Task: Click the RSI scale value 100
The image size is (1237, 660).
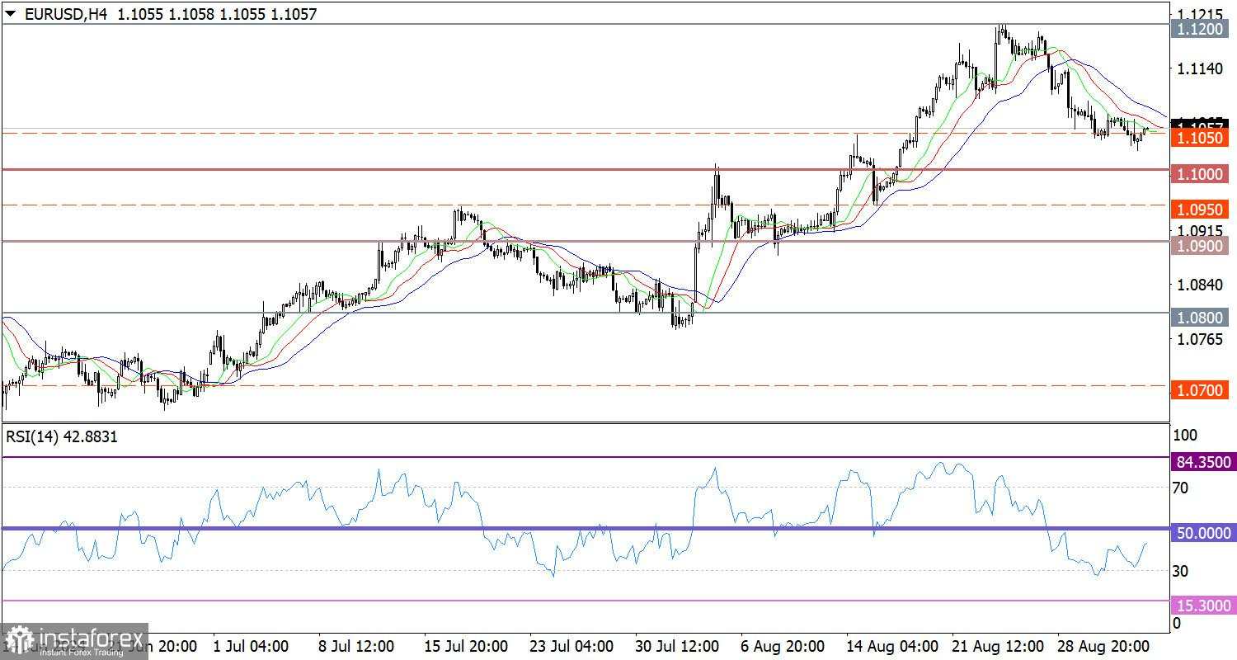Action: (1184, 434)
